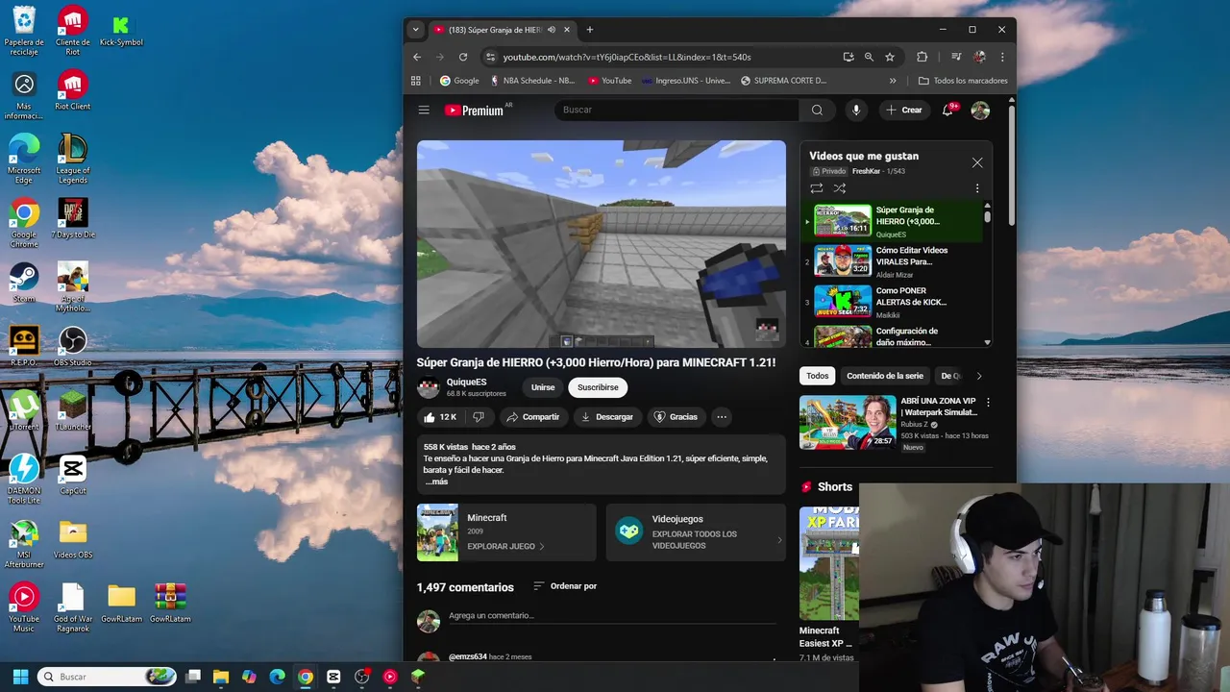The width and height of the screenshot is (1230, 692).
Task: Open SUPREMA CORTE bookmark
Action: tap(783, 81)
